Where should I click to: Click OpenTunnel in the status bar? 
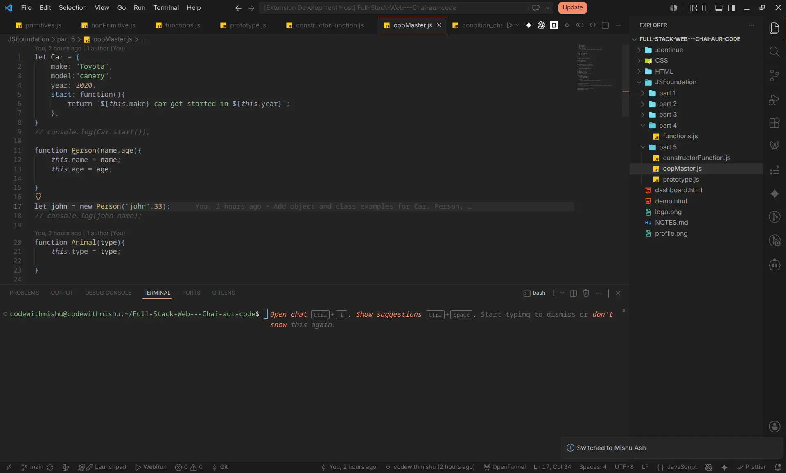[504, 467]
